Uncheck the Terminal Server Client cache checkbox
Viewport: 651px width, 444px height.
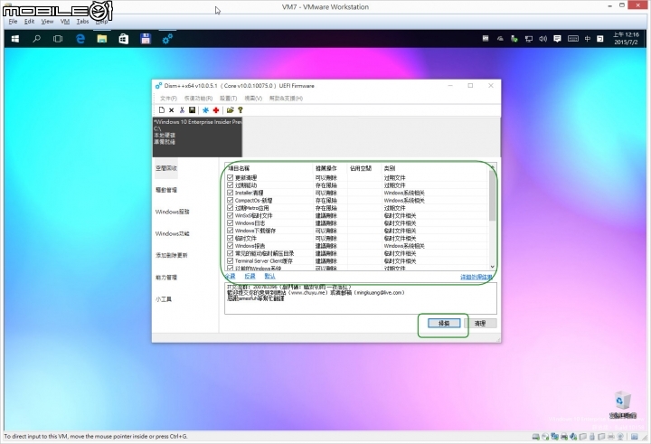[x=230, y=260]
